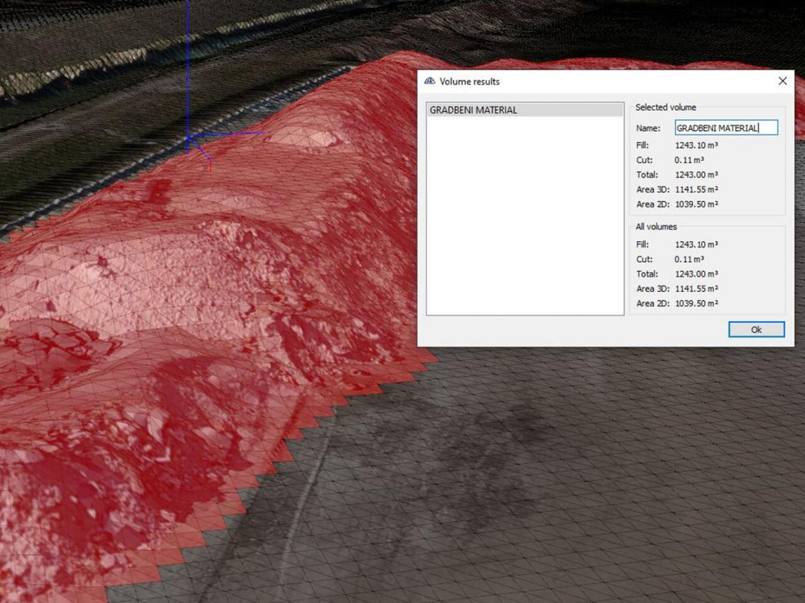
Task: Click the Selected volume Area 3D value
Action: pyautogui.click(x=696, y=190)
